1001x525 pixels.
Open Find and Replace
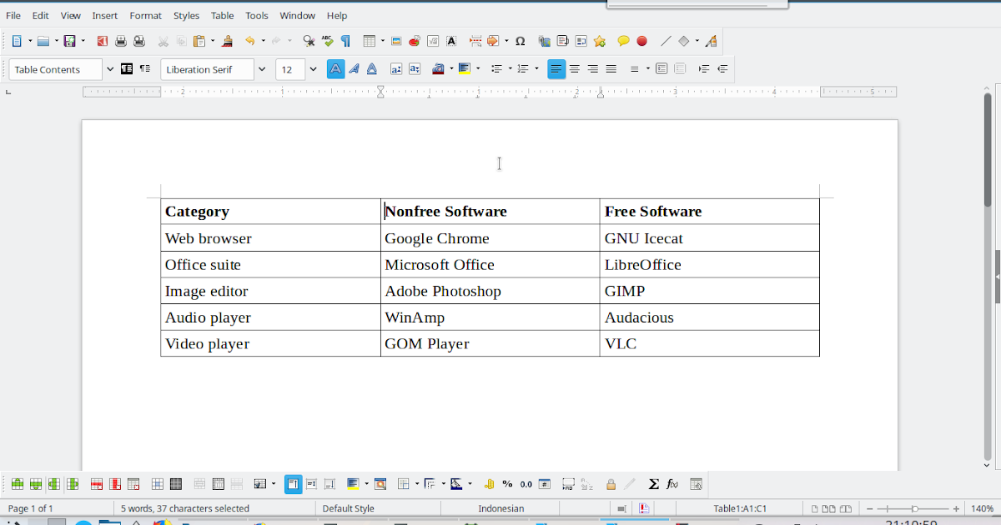click(x=309, y=40)
